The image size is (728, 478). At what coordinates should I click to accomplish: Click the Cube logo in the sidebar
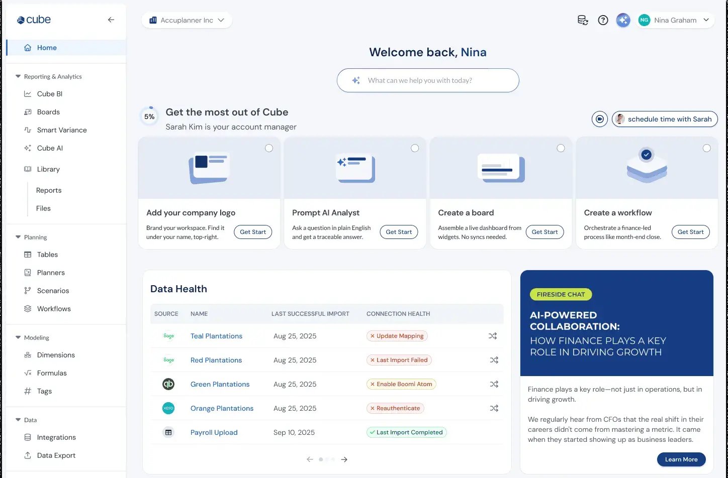tap(34, 20)
